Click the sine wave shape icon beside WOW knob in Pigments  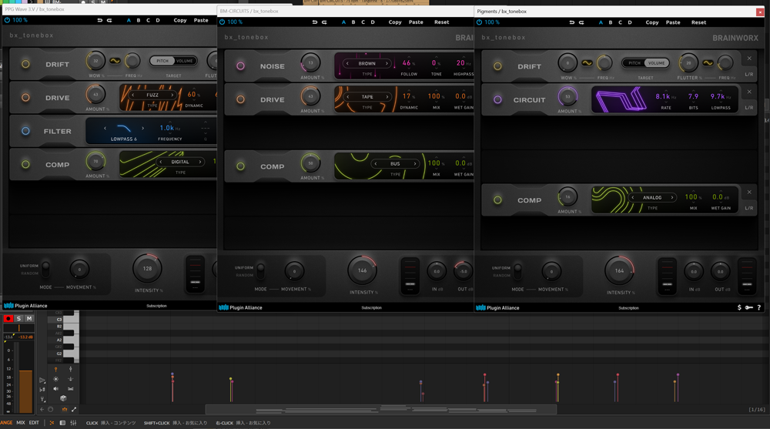pyautogui.click(x=587, y=63)
